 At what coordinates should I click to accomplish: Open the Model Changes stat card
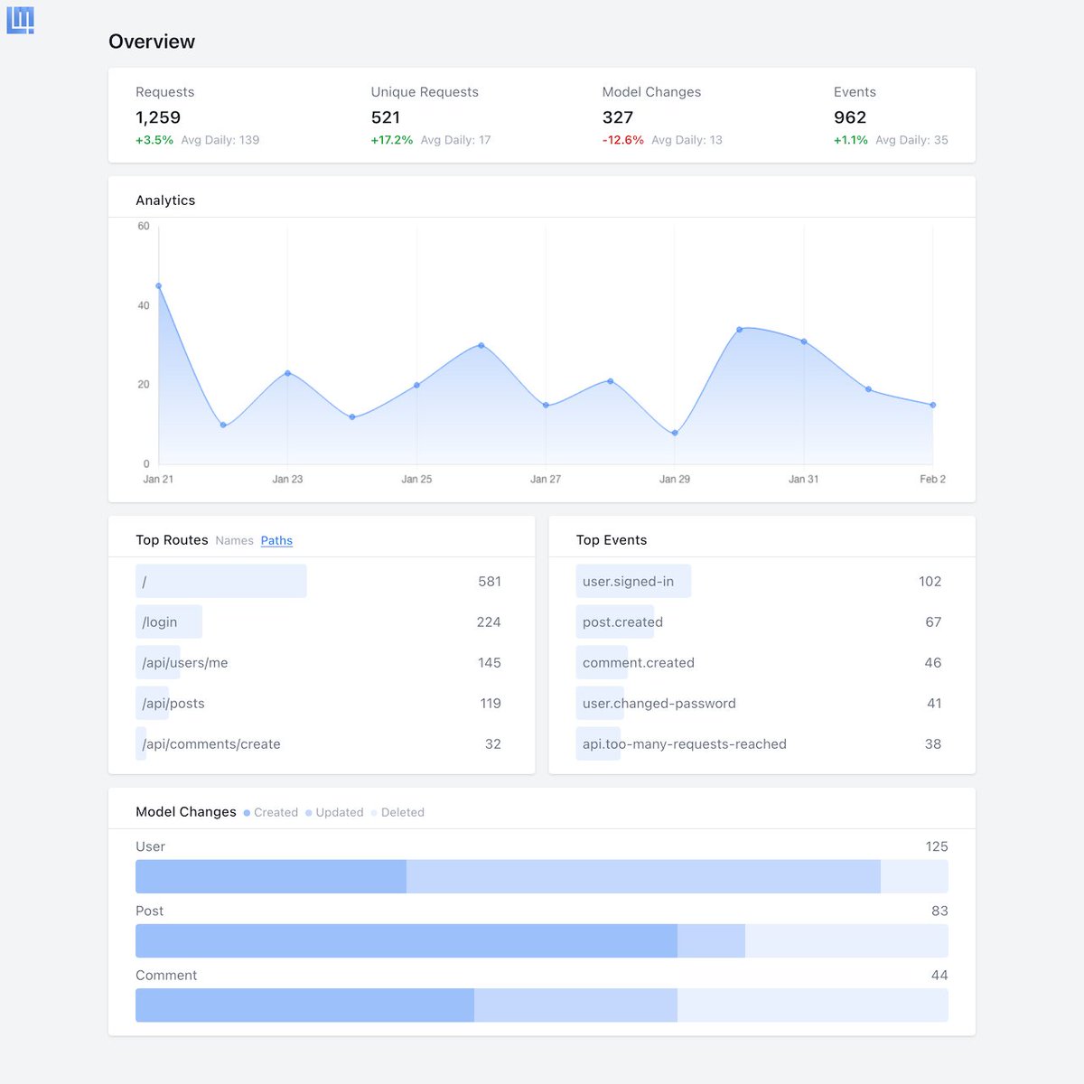click(x=651, y=115)
